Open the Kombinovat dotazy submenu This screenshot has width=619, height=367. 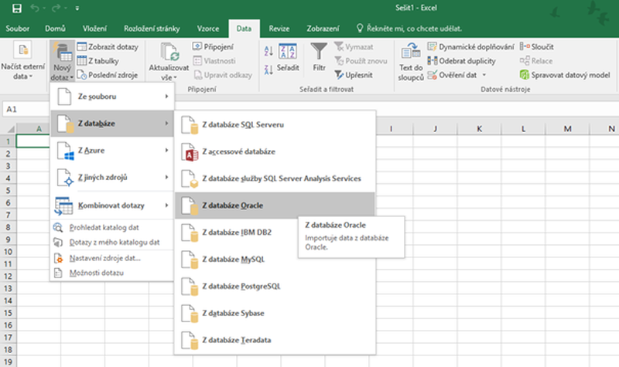tap(112, 206)
